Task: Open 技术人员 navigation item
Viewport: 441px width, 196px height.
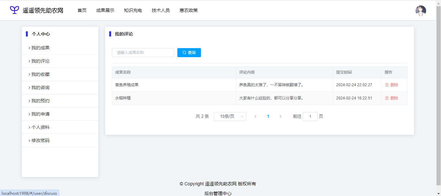Action: pos(161,10)
